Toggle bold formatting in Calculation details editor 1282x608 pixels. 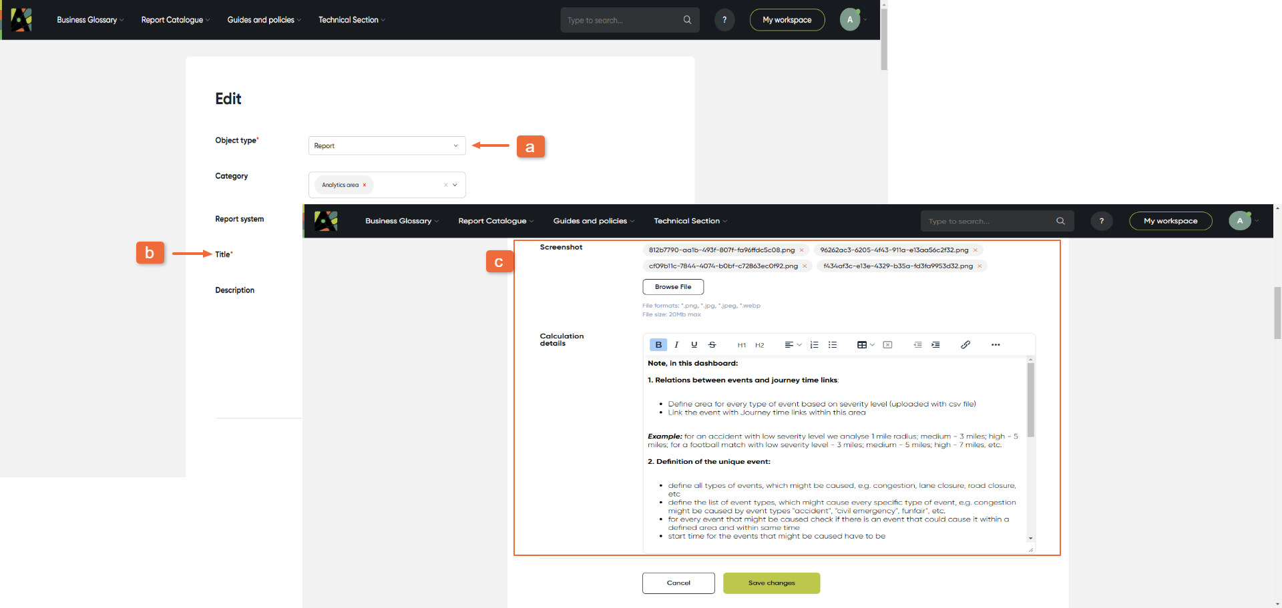point(658,345)
